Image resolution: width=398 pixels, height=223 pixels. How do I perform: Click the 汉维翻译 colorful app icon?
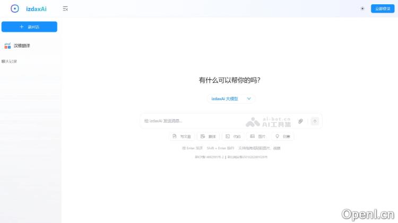tap(7, 46)
